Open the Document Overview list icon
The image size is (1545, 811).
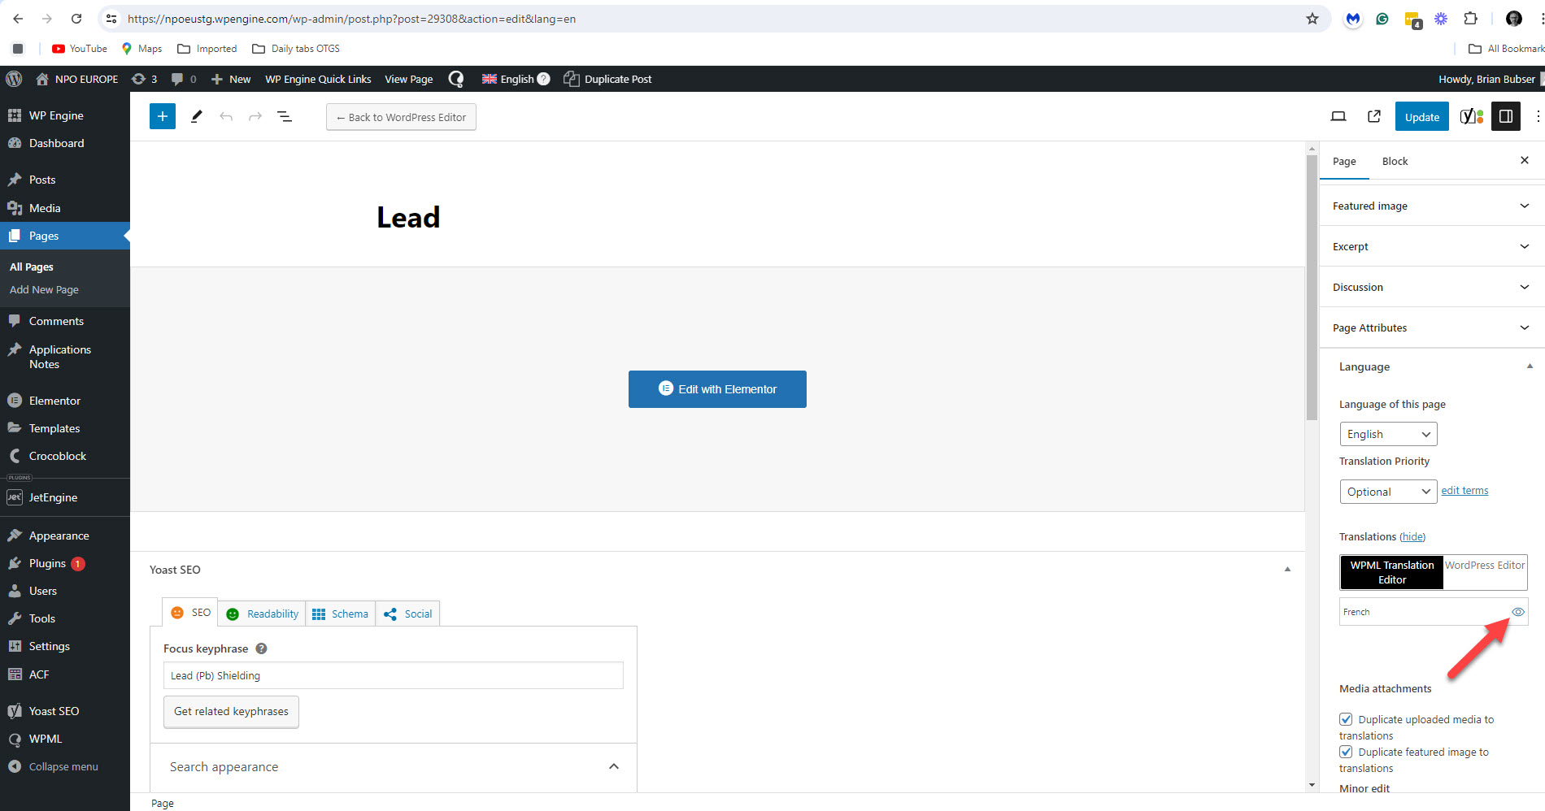(x=285, y=116)
